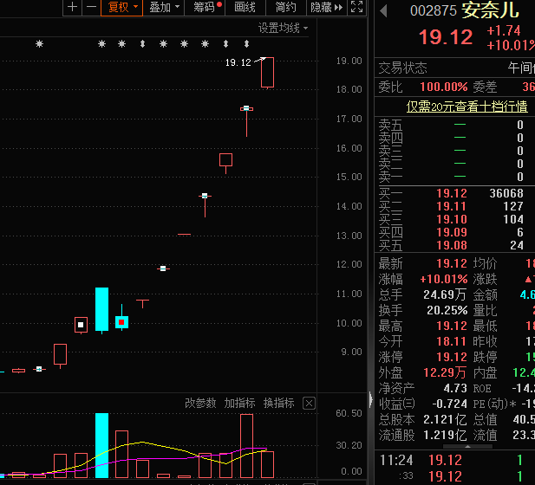Click 60.50 volume axis label
535x485 pixels.
tap(349, 413)
